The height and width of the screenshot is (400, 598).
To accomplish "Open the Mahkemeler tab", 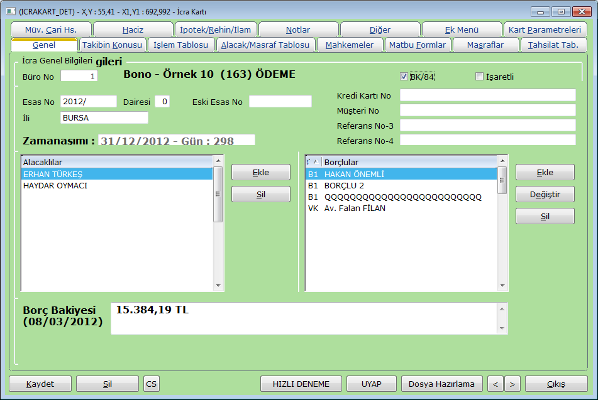I will (x=350, y=45).
